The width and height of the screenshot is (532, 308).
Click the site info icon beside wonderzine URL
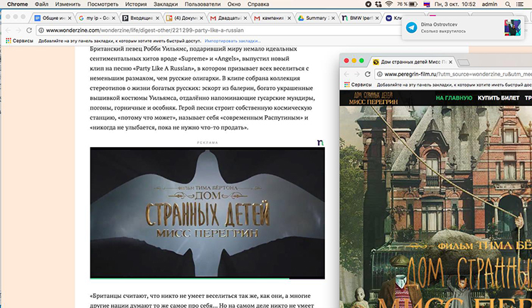coord(41,30)
